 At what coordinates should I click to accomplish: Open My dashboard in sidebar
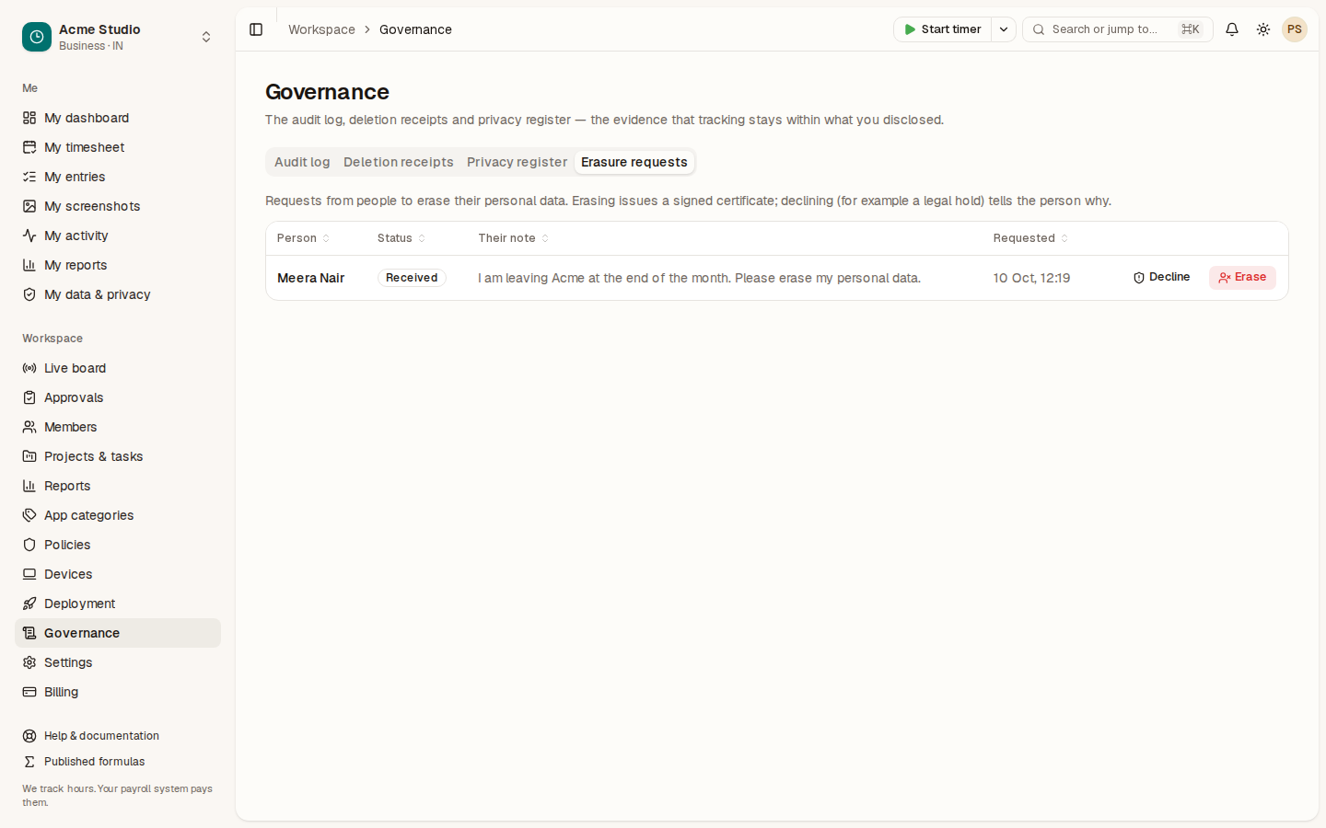click(118, 118)
